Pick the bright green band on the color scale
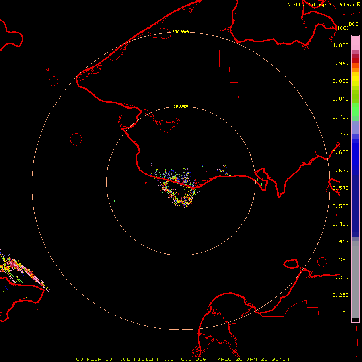This screenshot has height=362, width=362. coord(355,109)
